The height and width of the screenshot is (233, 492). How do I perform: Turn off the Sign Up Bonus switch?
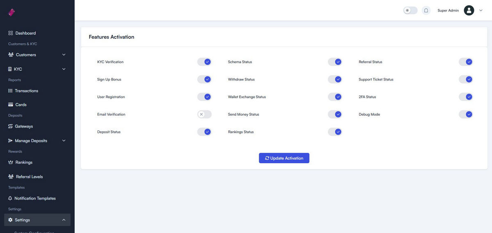click(204, 79)
